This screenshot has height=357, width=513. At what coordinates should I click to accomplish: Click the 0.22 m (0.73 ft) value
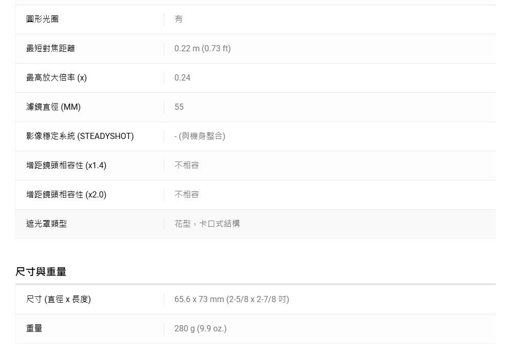pyautogui.click(x=202, y=48)
